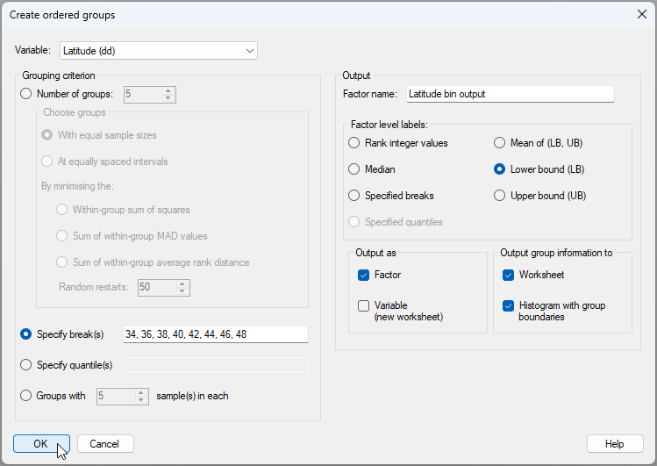
Task: Edit the Factor name text box
Action: [509, 94]
